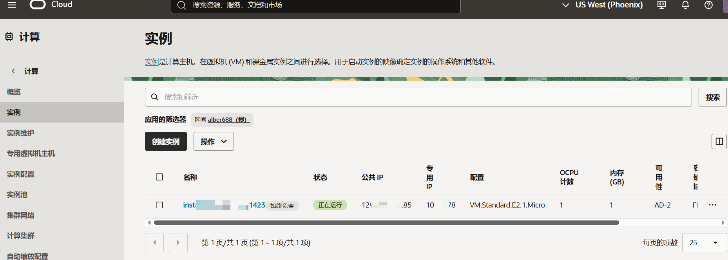This screenshot has height=260, width=728.
Task: Open the instance row actions menu
Action: click(x=712, y=205)
